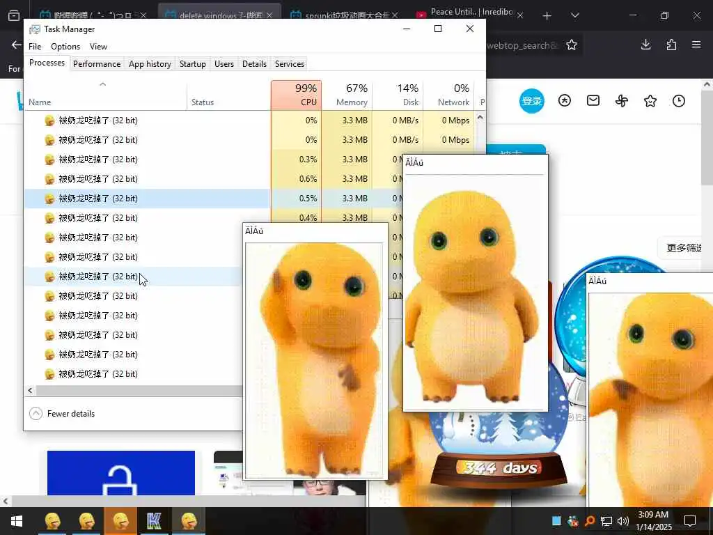Open the bilibili history clock icon
713x535 pixels.
pos(679,100)
